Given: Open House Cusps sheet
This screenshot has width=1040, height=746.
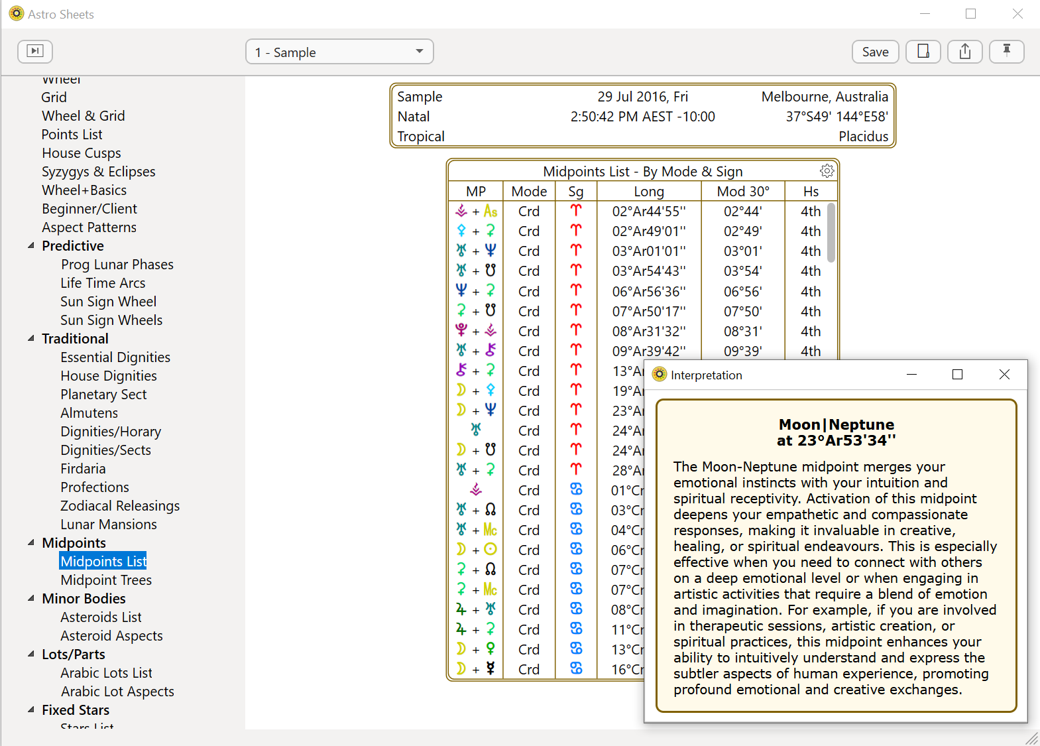Looking at the screenshot, I should 82,153.
